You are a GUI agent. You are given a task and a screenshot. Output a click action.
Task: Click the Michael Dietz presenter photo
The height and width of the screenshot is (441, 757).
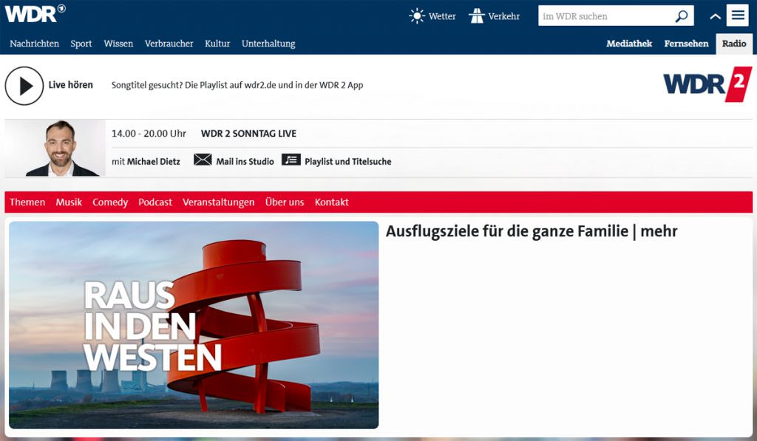pyautogui.click(x=55, y=148)
